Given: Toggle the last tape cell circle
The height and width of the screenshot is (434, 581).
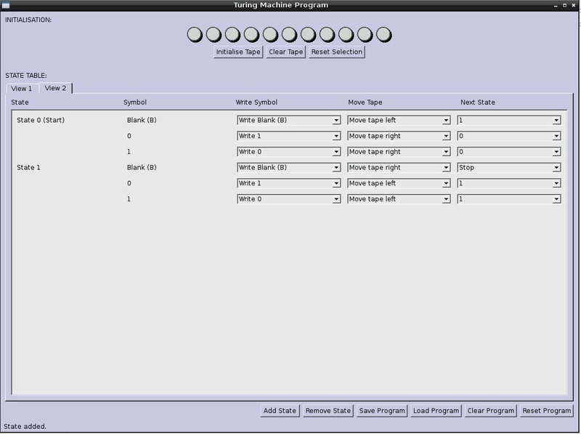Looking at the screenshot, I should click(x=383, y=34).
